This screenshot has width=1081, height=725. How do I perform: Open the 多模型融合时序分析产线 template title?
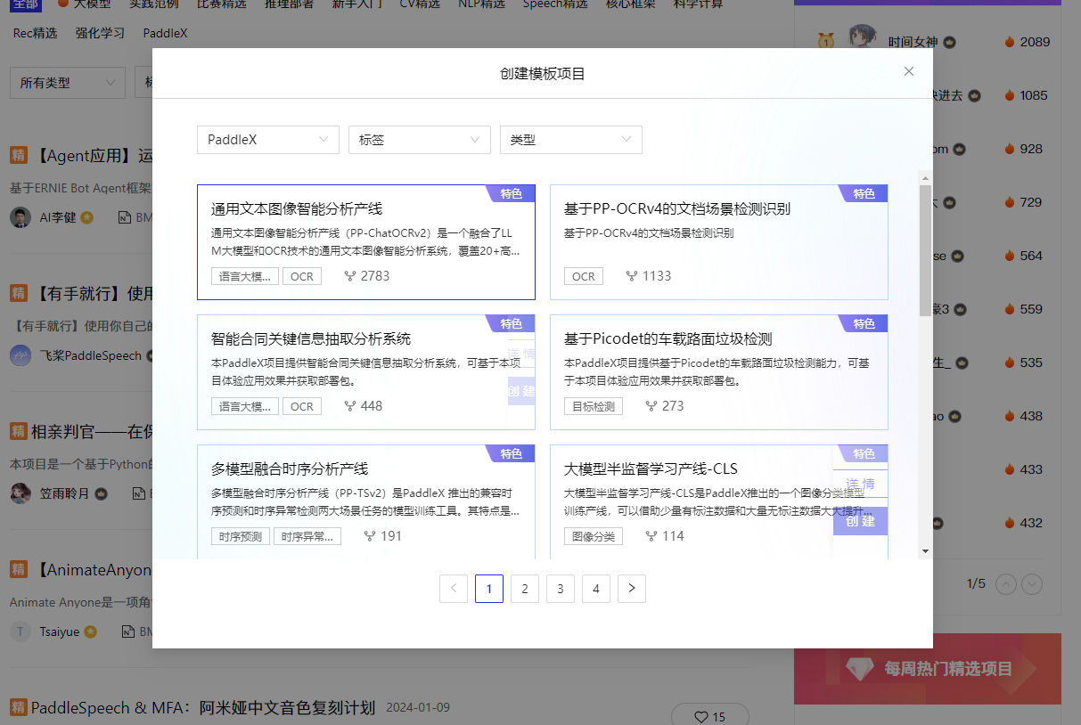[x=290, y=468]
